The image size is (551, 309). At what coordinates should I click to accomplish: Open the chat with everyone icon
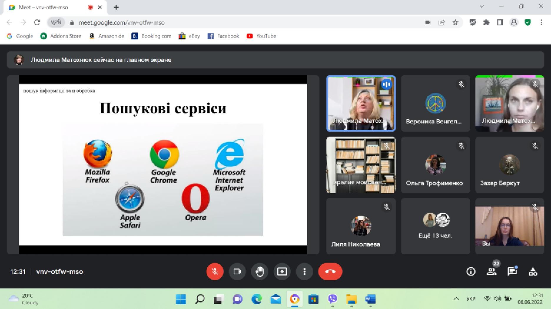[x=512, y=272]
